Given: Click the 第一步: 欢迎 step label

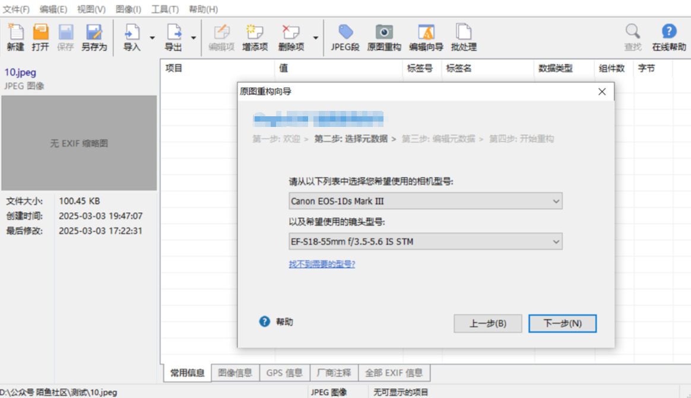Looking at the screenshot, I should [x=276, y=139].
